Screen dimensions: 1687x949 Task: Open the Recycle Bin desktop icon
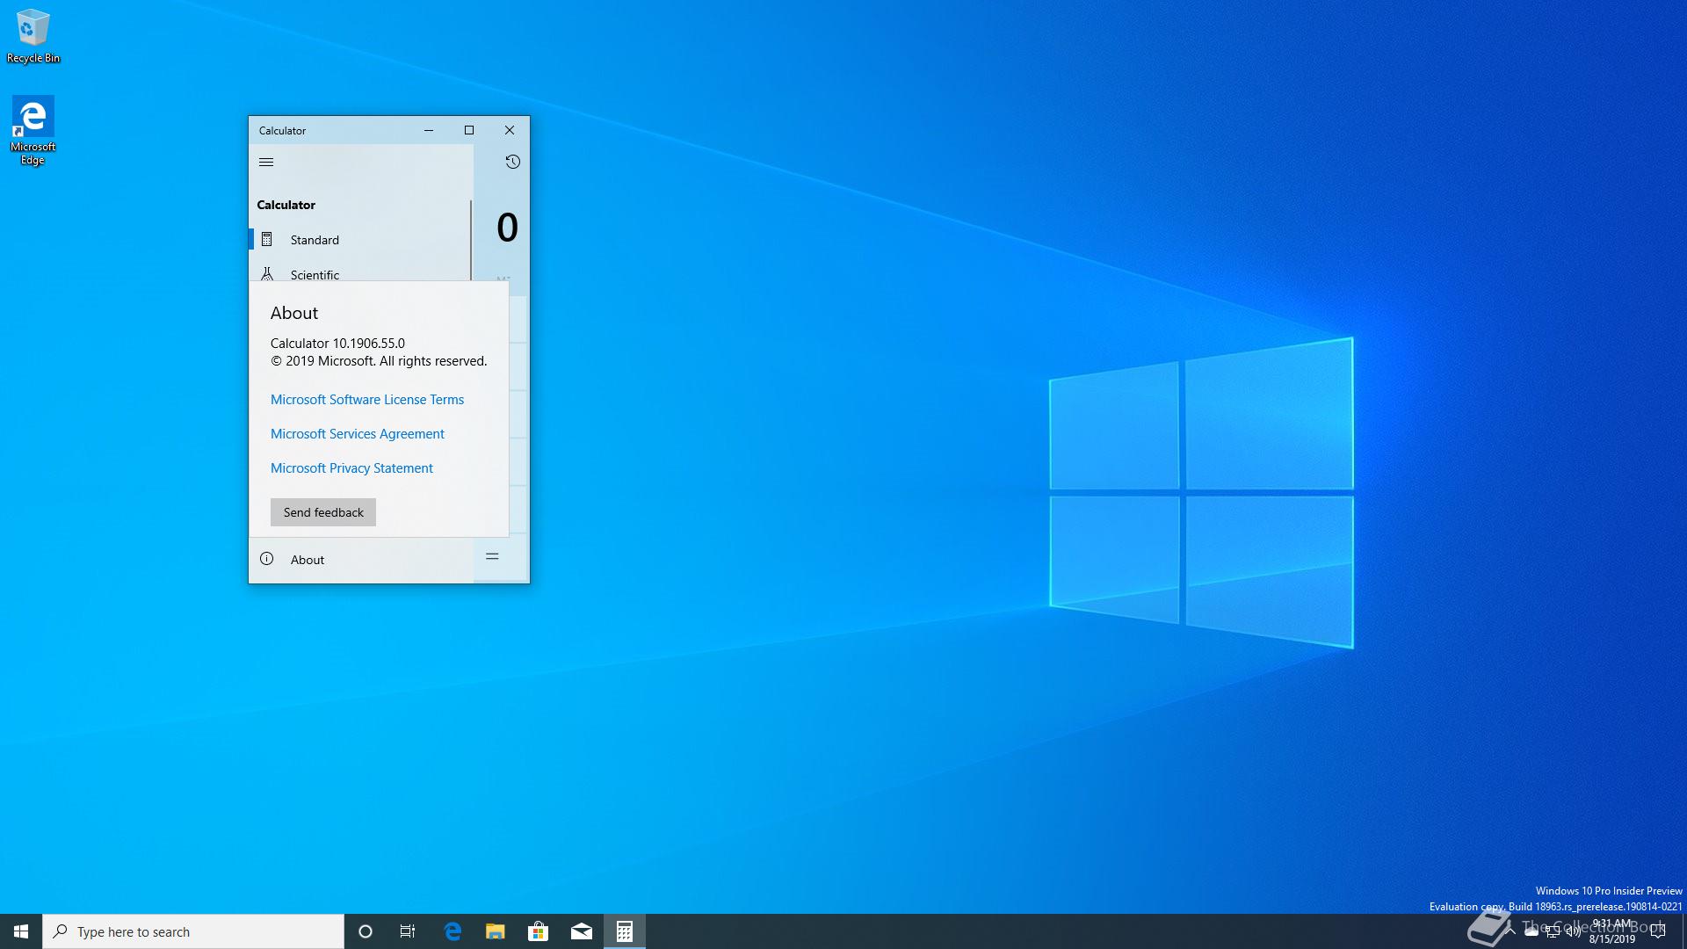click(33, 37)
